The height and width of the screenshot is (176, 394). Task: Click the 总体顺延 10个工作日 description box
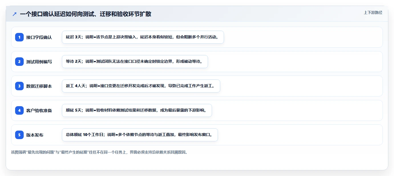tap(140, 135)
